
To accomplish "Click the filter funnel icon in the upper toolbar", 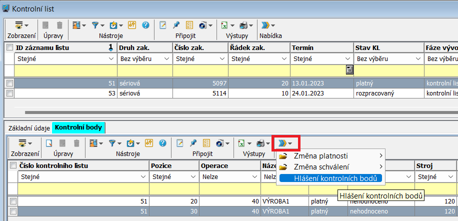I will point(94,25).
